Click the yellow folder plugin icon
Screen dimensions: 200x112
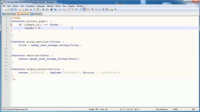[x=112, y=10]
